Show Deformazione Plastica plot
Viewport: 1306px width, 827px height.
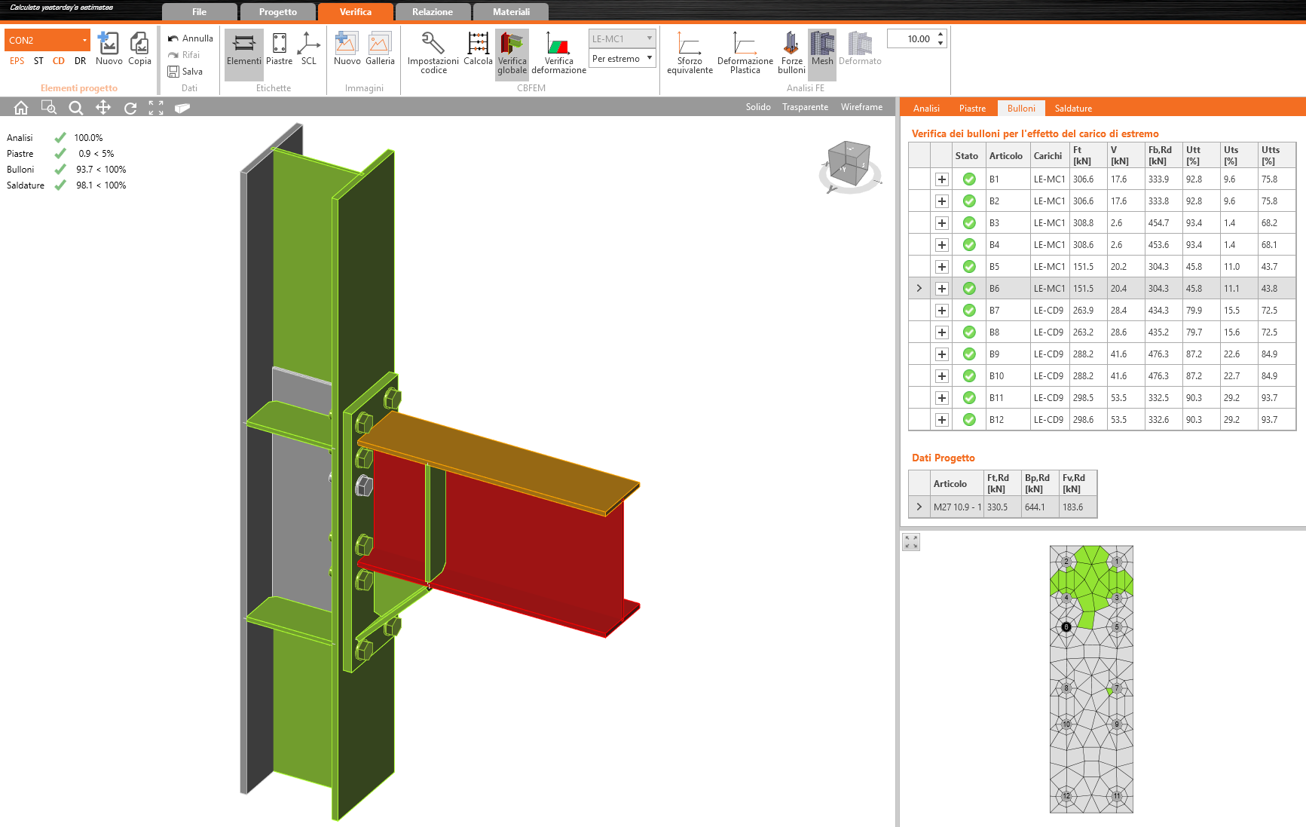tap(745, 53)
